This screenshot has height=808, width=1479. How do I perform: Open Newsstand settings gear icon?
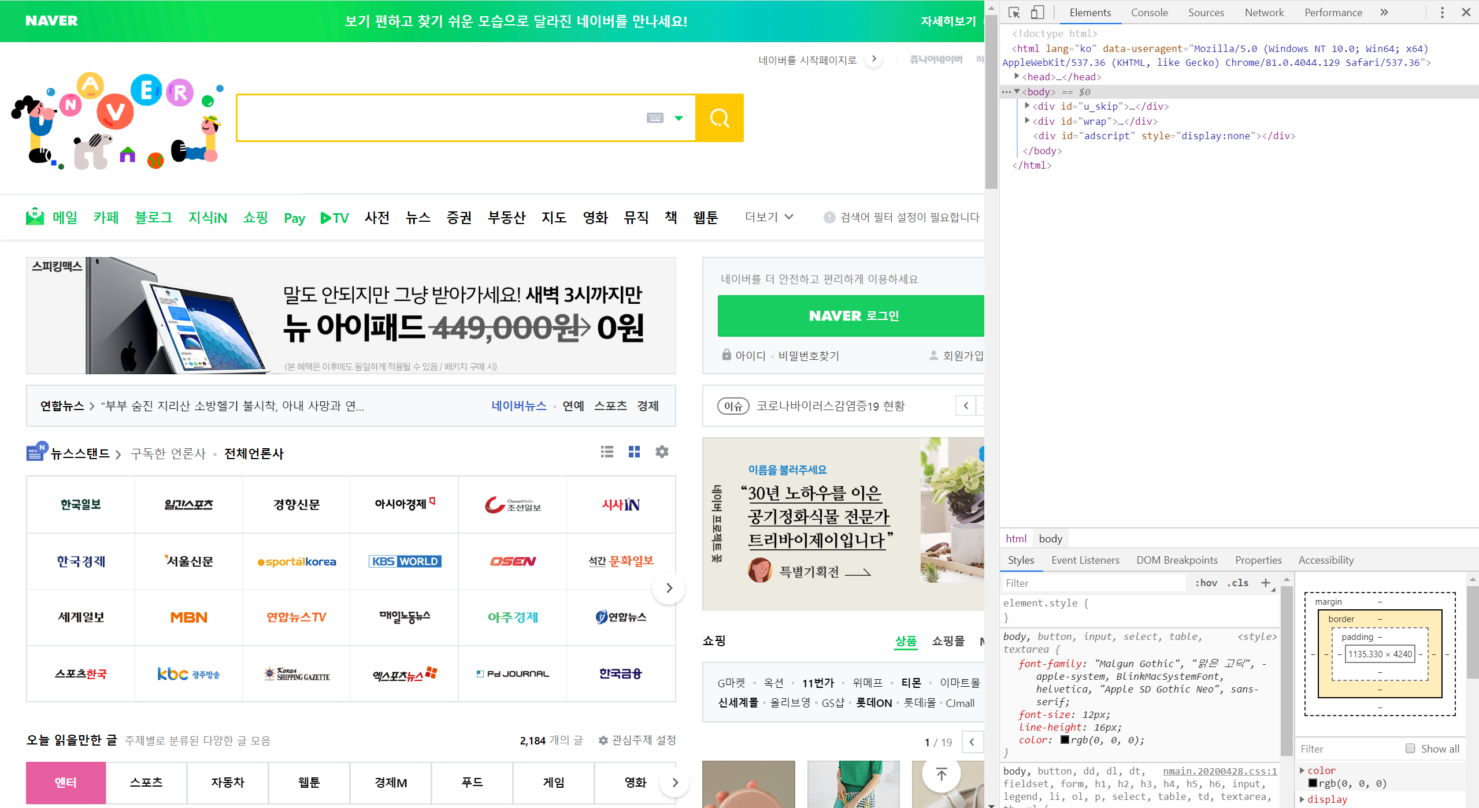pyautogui.click(x=662, y=452)
